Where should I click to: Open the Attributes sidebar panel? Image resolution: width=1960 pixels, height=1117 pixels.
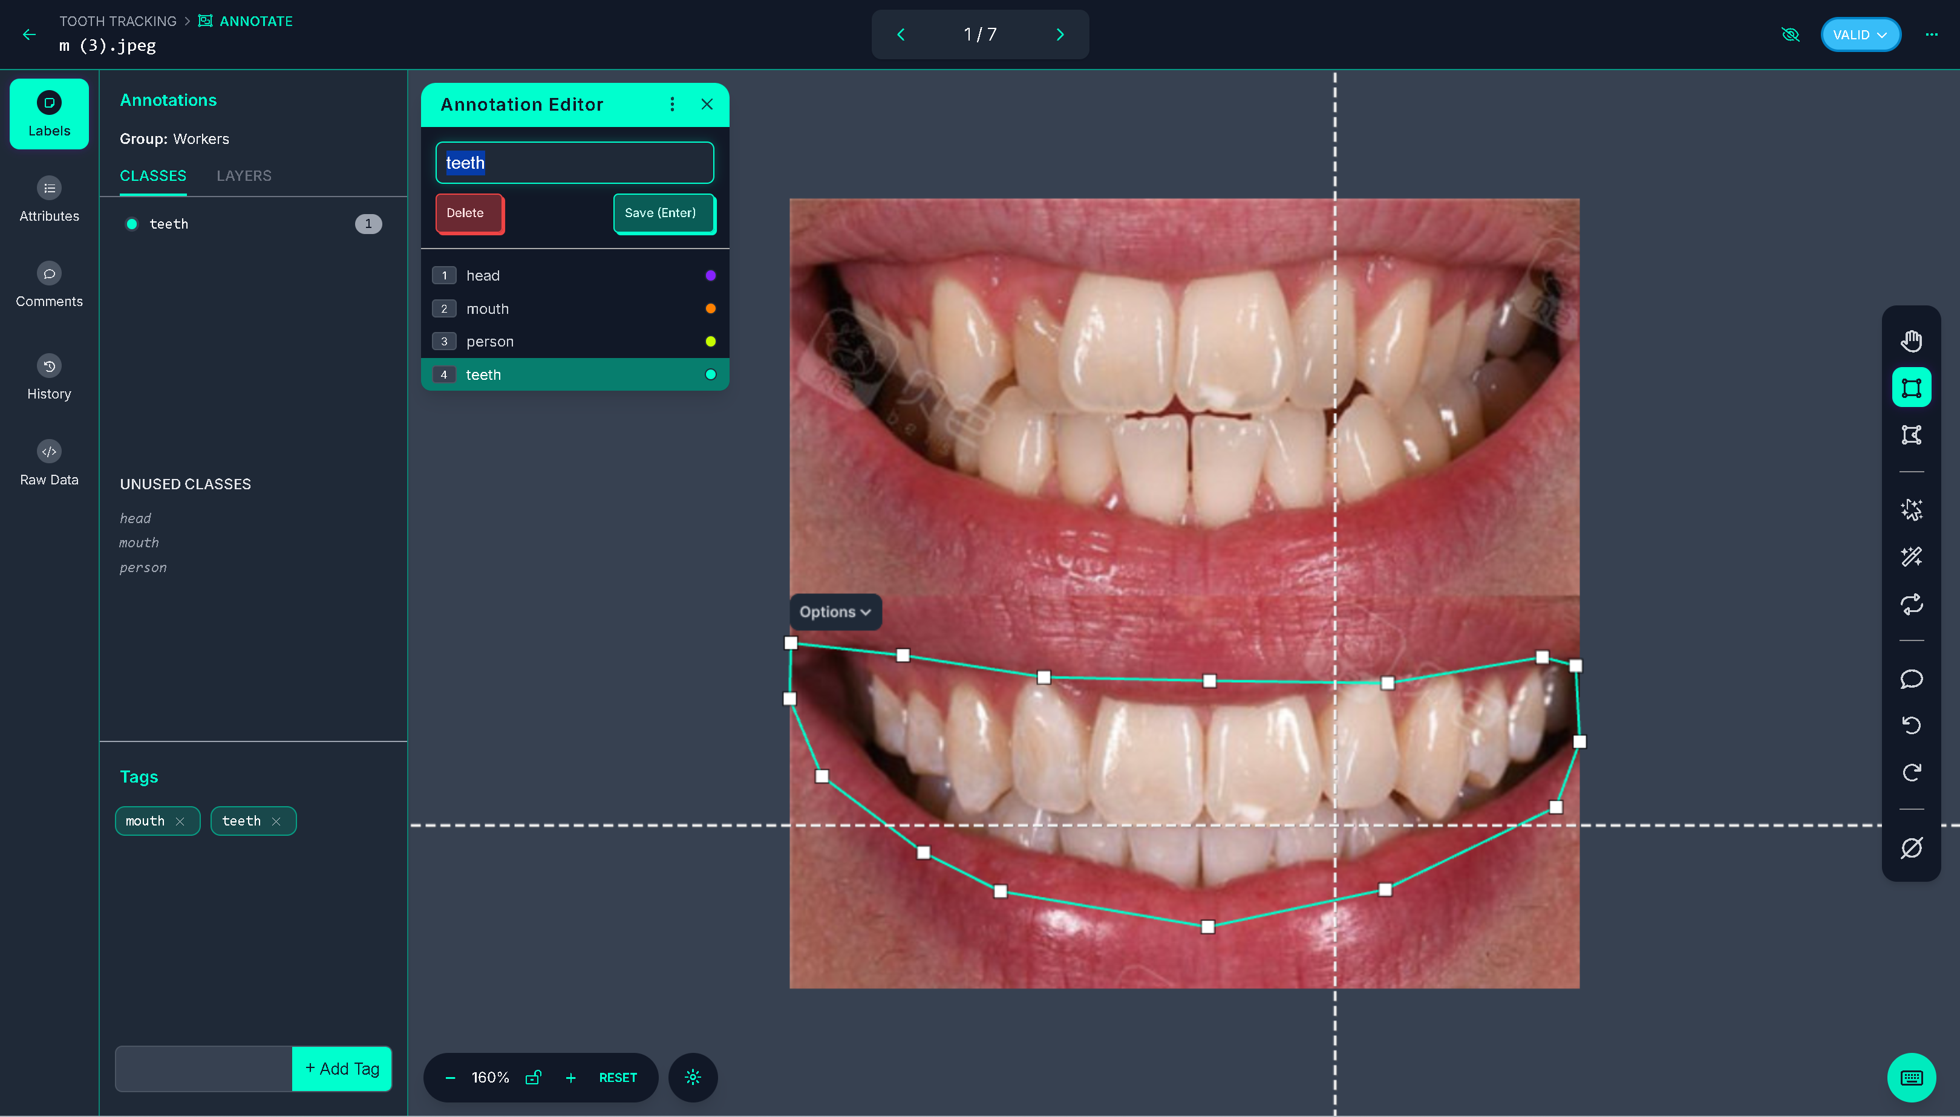click(x=49, y=200)
